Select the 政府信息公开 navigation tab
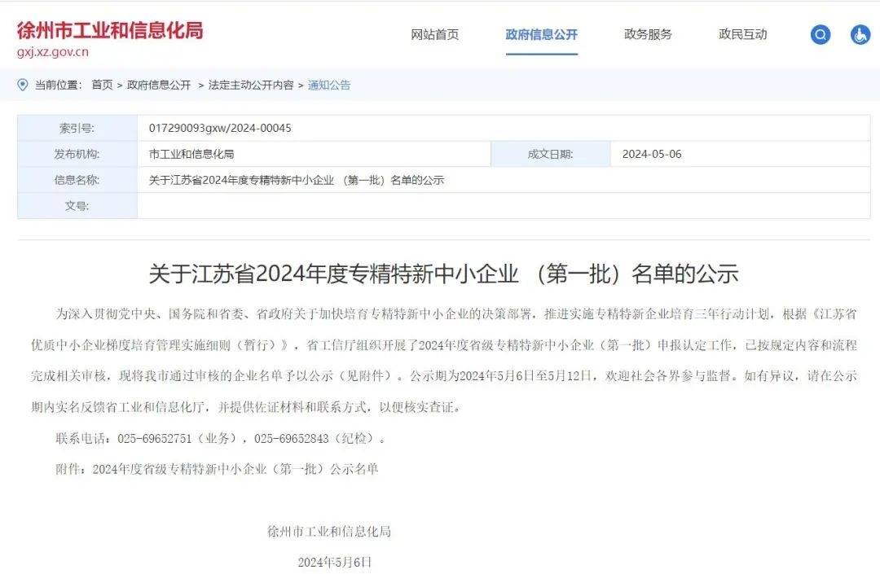This screenshot has height=574, width=880. (x=541, y=34)
